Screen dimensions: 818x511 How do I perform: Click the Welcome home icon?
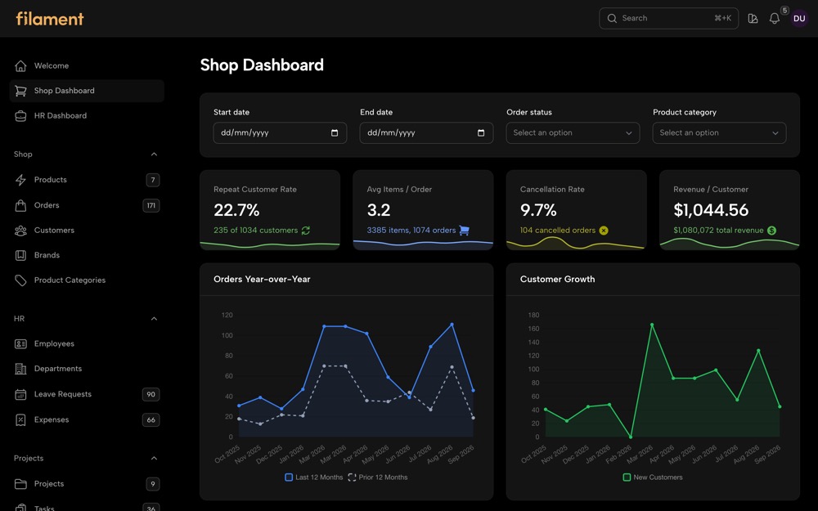(x=20, y=65)
